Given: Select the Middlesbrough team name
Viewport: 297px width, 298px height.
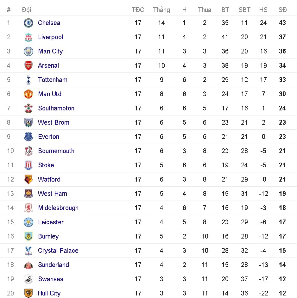Looking at the screenshot, I should (x=58, y=208).
